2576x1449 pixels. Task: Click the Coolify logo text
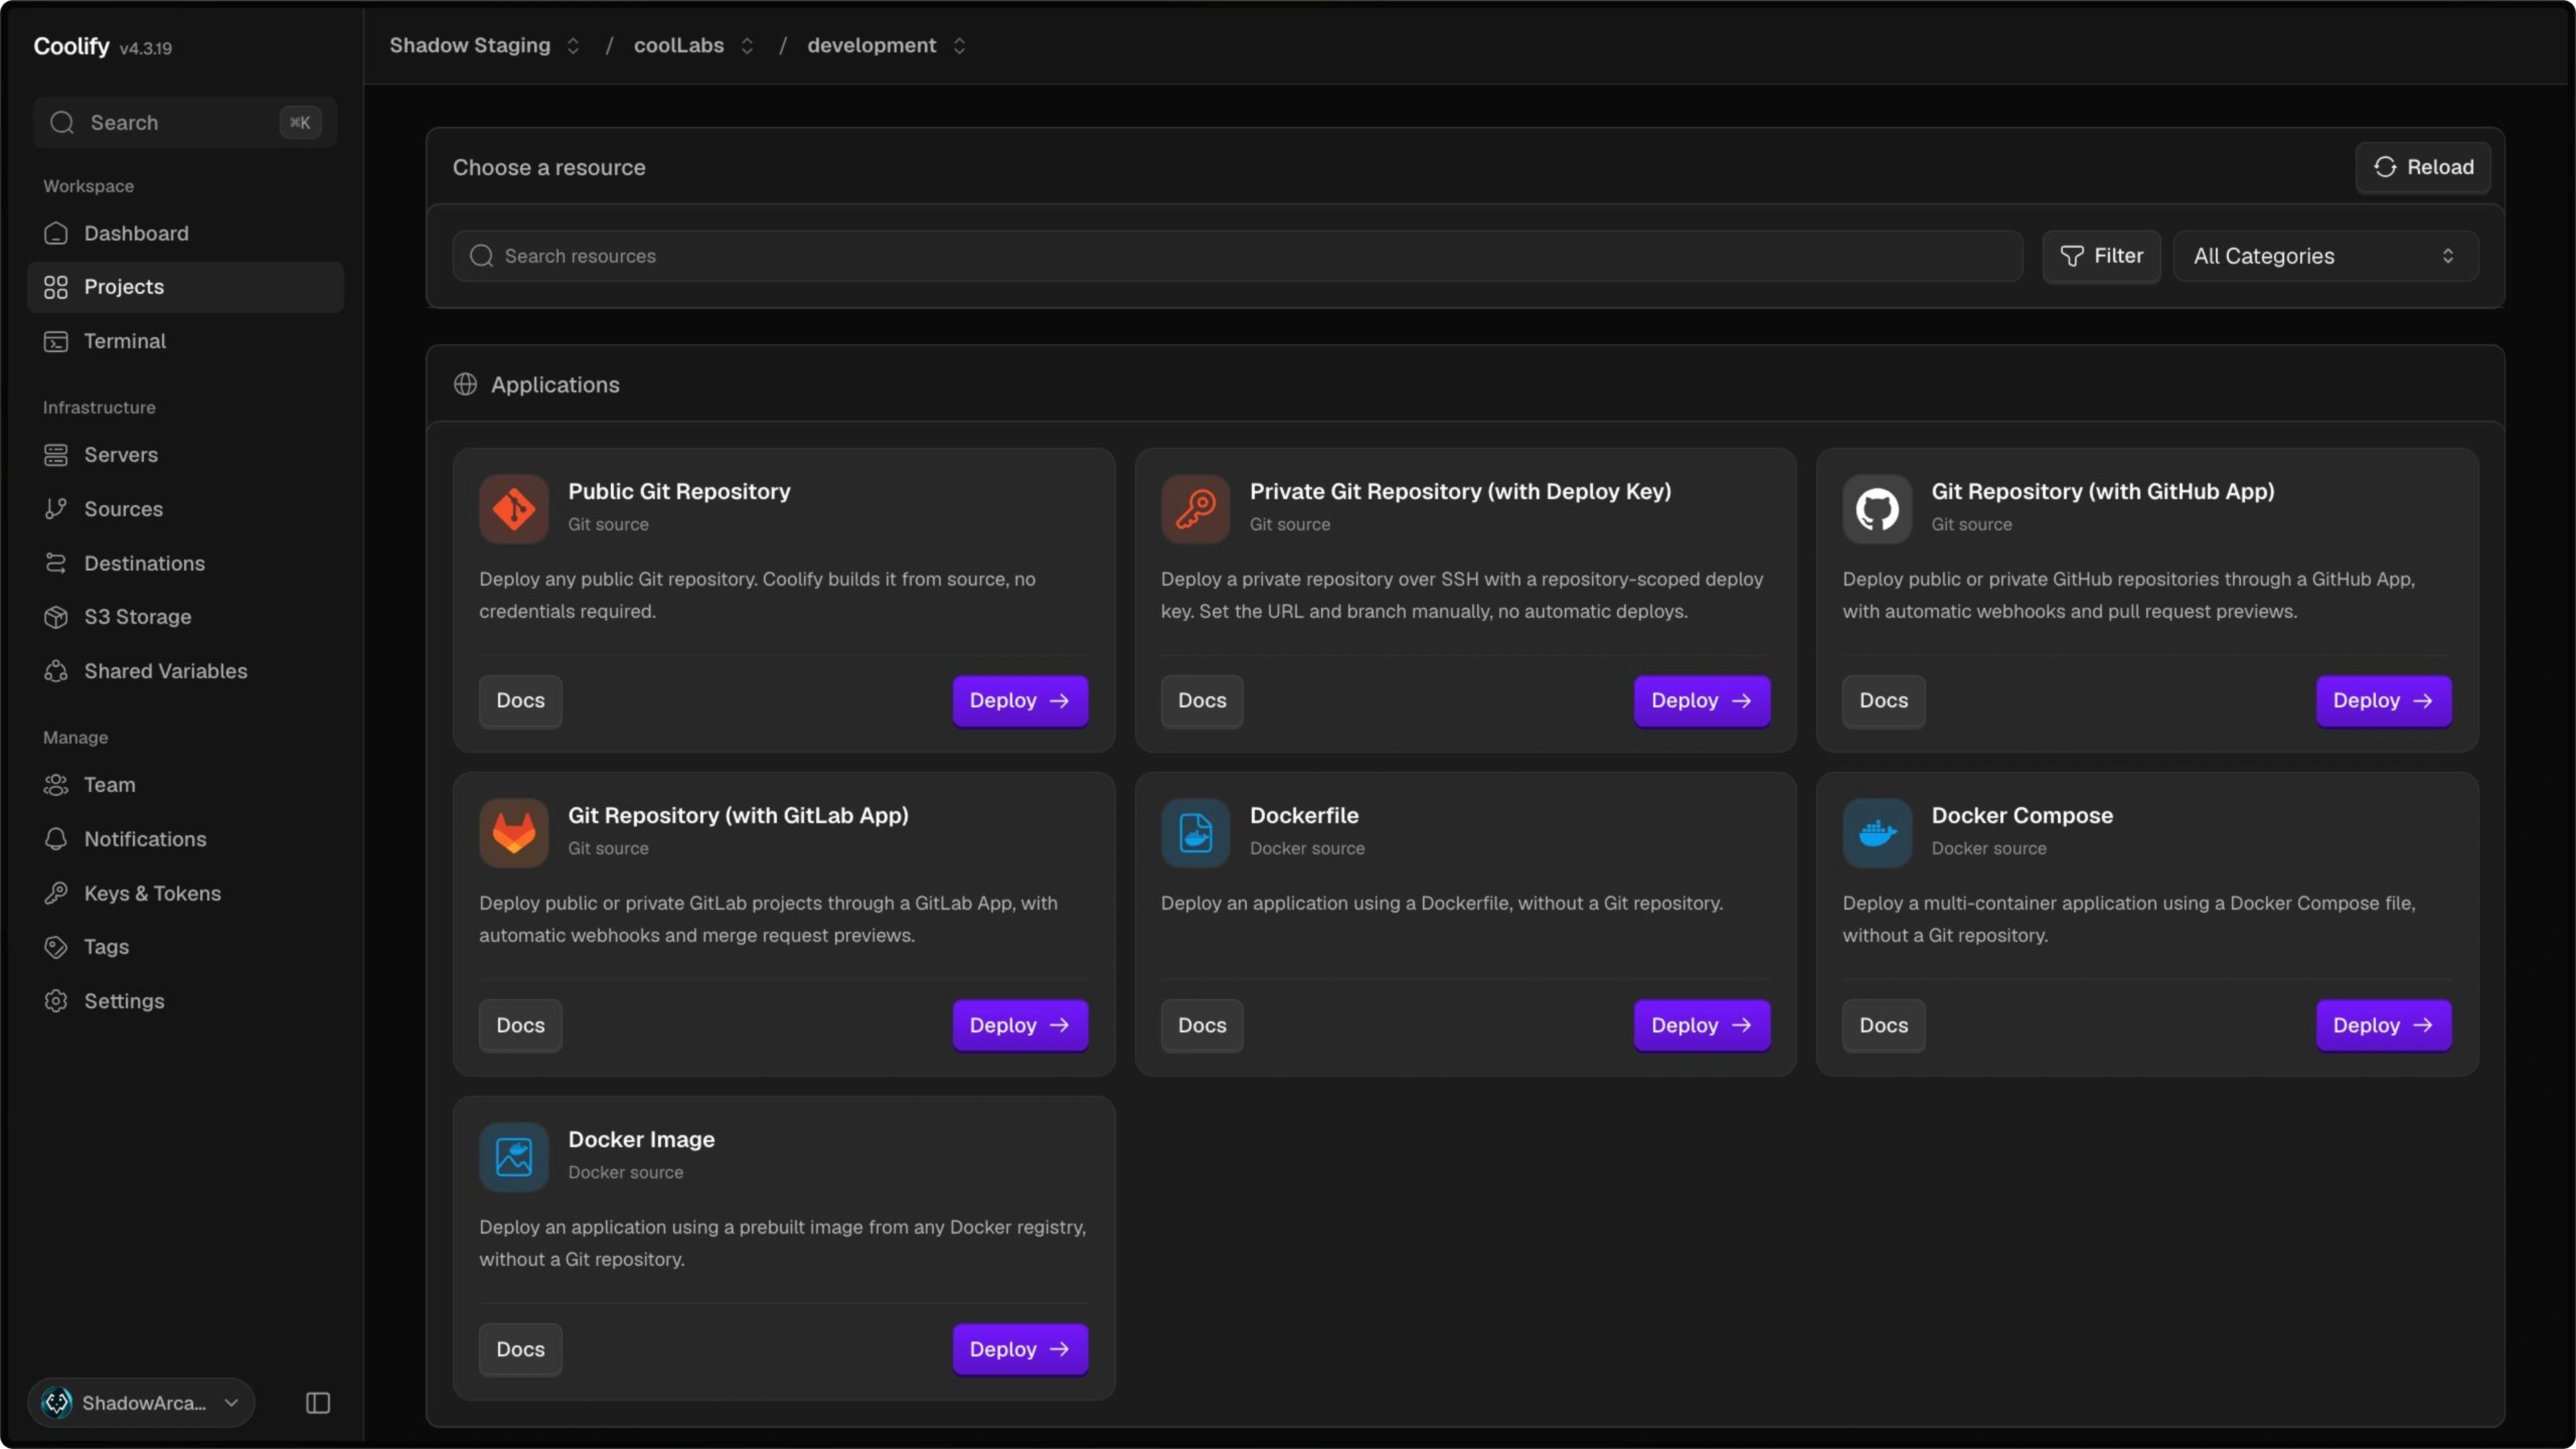click(x=71, y=46)
